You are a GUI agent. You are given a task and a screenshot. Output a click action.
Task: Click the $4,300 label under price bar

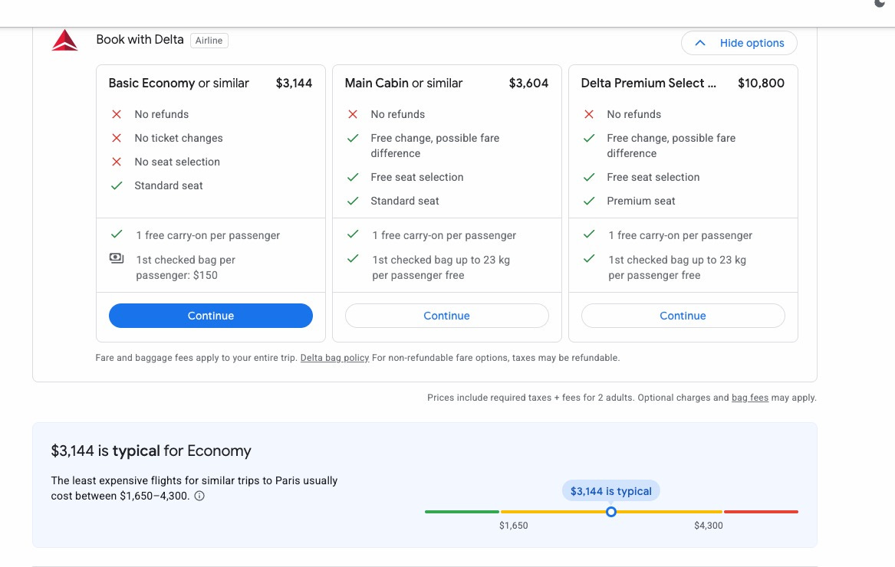coord(709,526)
